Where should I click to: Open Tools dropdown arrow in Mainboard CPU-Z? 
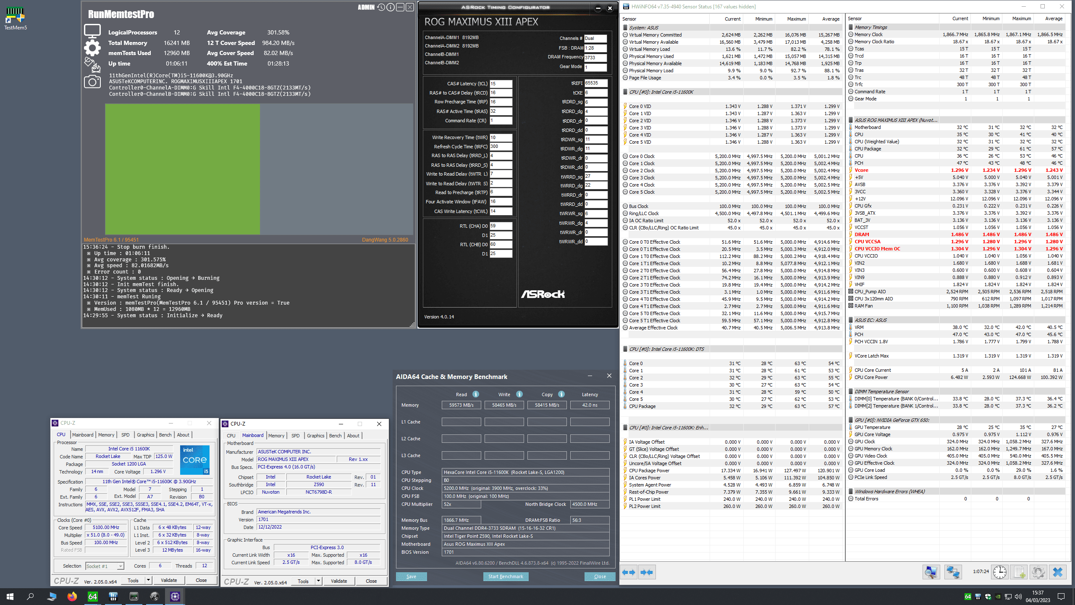318,581
